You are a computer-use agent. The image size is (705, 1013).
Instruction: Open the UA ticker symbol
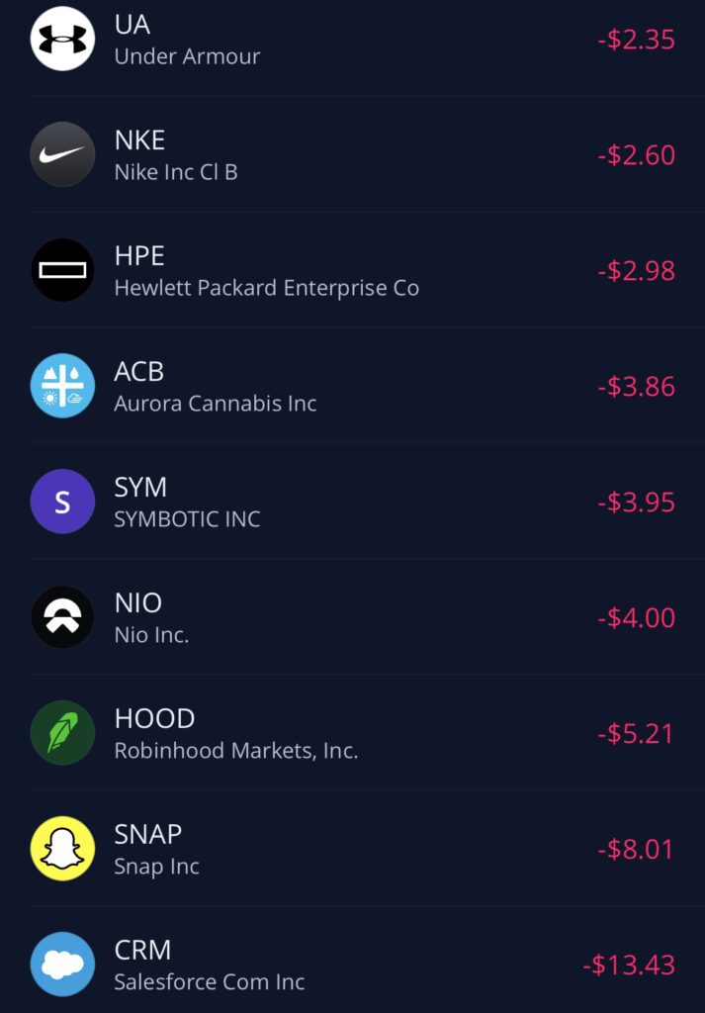(x=132, y=24)
